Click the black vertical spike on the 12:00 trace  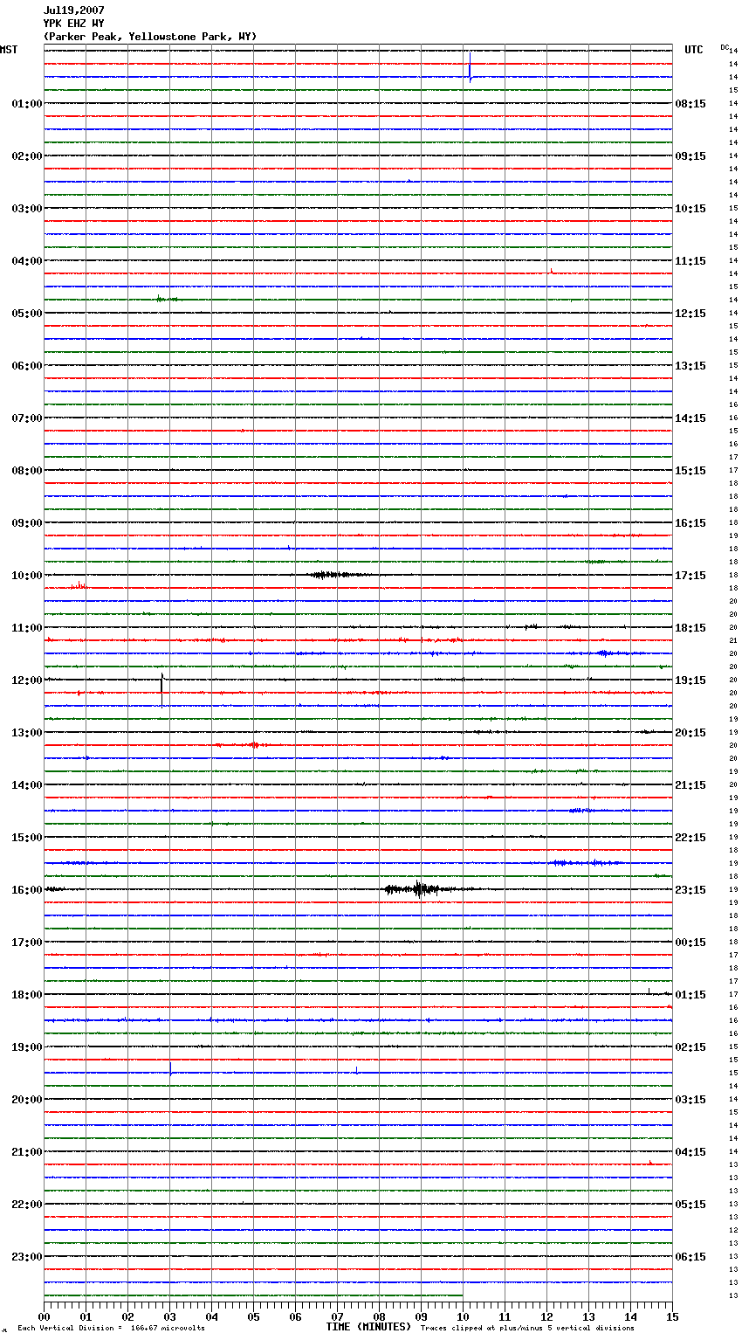(x=161, y=689)
